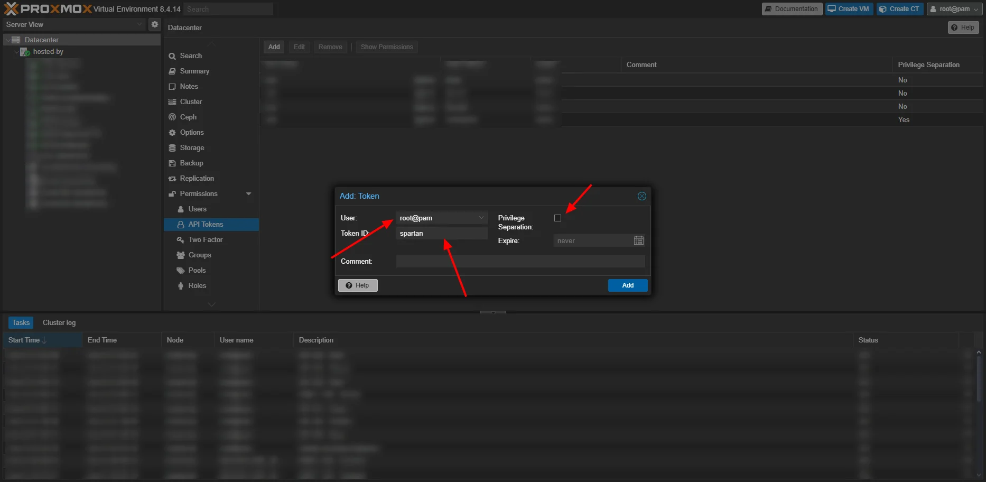Image resolution: width=986 pixels, height=482 pixels.
Task: Click the side menu scroll-up chevron
Action: coord(211,43)
